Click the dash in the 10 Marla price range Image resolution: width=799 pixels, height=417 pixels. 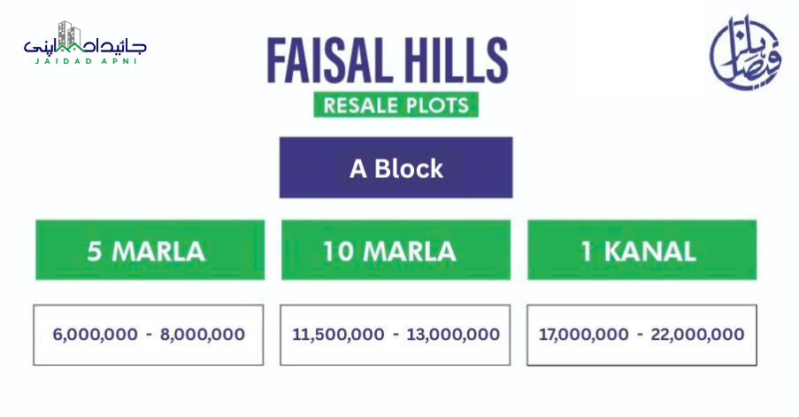(x=396, y=335)
